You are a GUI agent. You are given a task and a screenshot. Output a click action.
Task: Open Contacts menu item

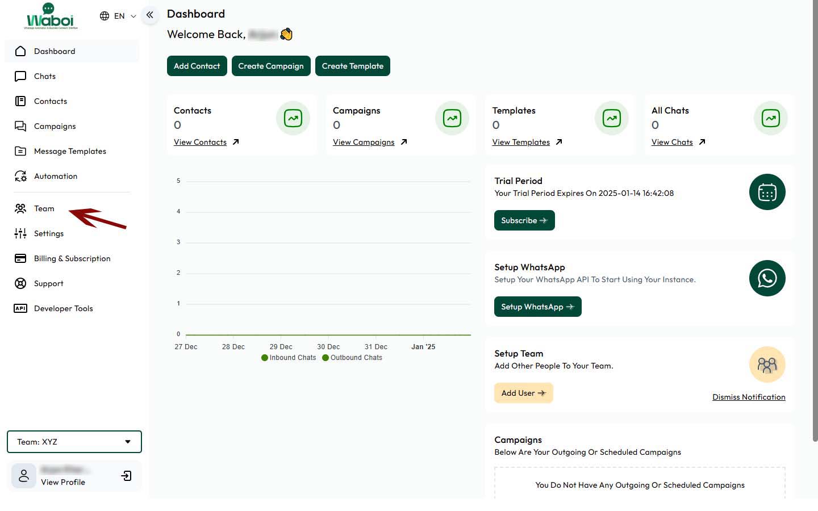pos(72,101)
